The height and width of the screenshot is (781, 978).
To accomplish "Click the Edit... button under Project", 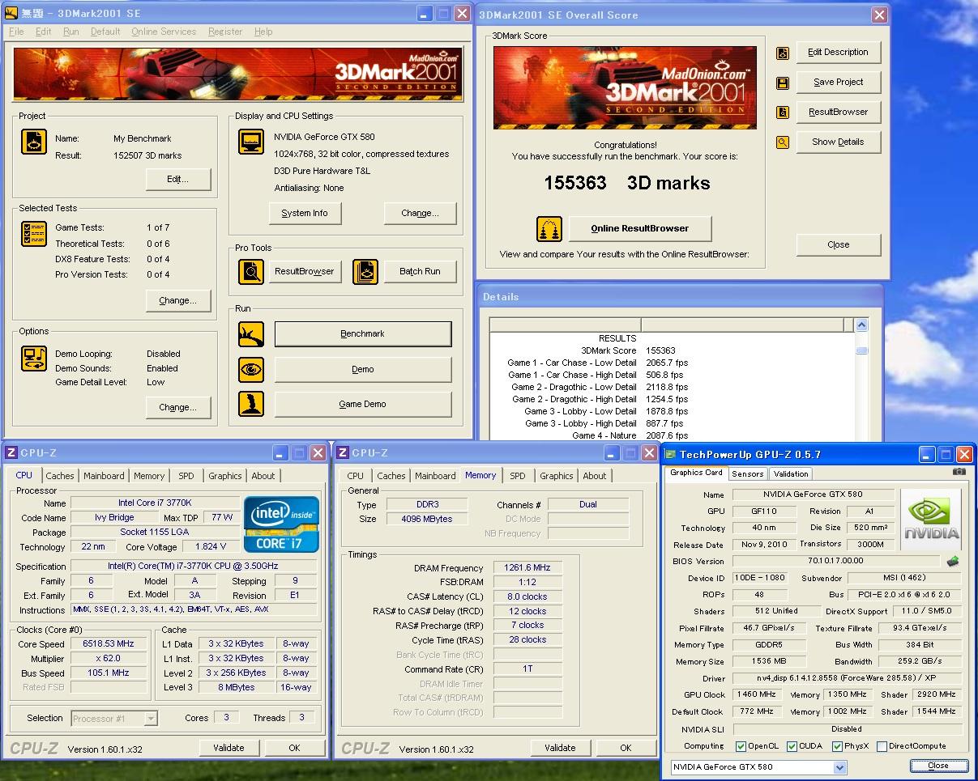I will click(178, 180).
